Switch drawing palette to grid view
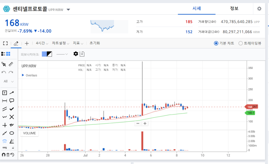This screenshot has height=164, width=269. coord(8,54)
